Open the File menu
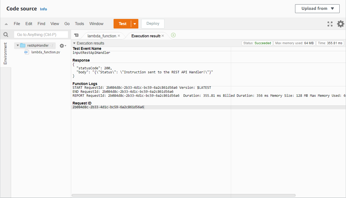Image resolution: width=346 pixels, height=198 pixels. (17, 24)
